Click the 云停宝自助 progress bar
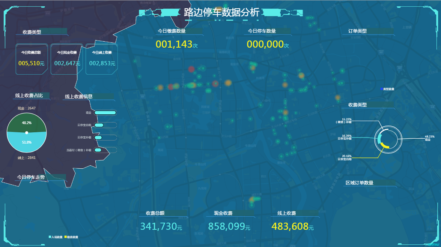Screen dimensions: 441x247 pyautogui.click(x=99, y=125)
